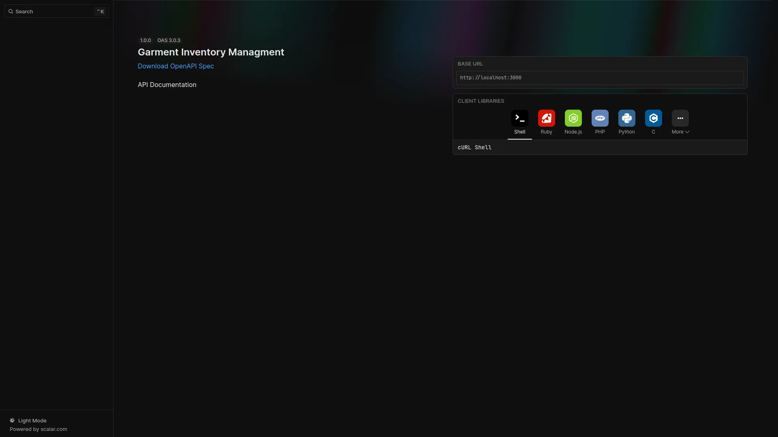
Task: Select the Shell client library icon
Action: (519, 118)
